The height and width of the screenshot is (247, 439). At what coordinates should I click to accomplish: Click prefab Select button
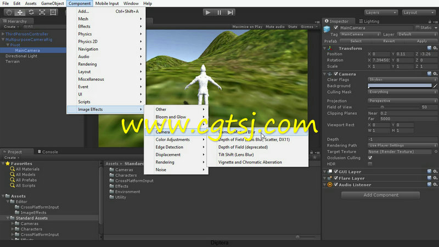tap(356, 41)
